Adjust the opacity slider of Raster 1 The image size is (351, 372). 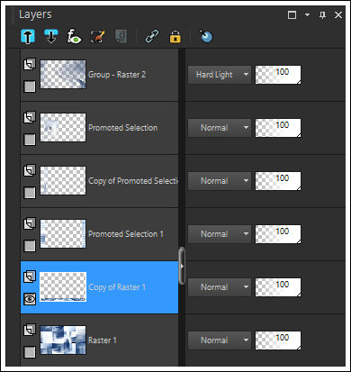point(278,340)
